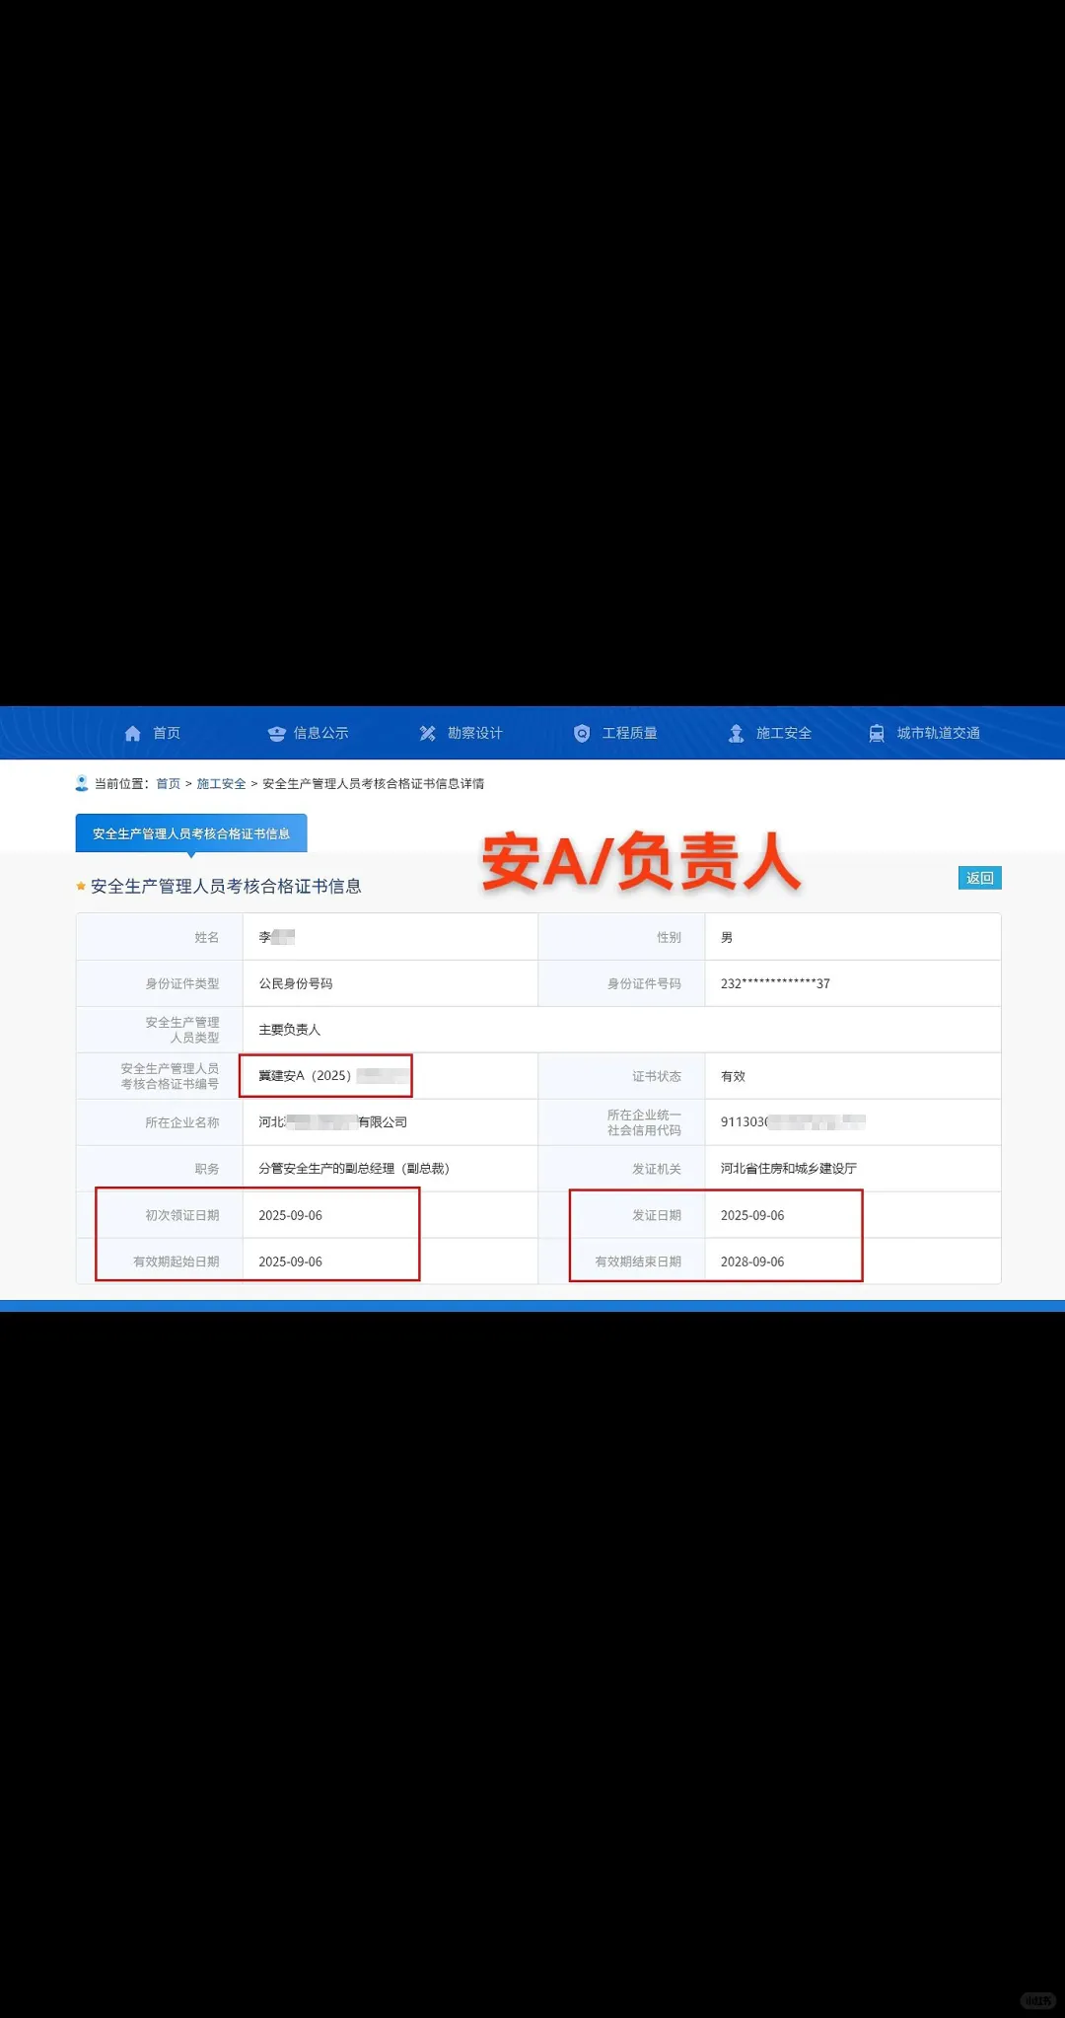The image size is (1065, 2018).
Task: Follow the 施工安全 breadcrumb link
Action: point(221,784)
